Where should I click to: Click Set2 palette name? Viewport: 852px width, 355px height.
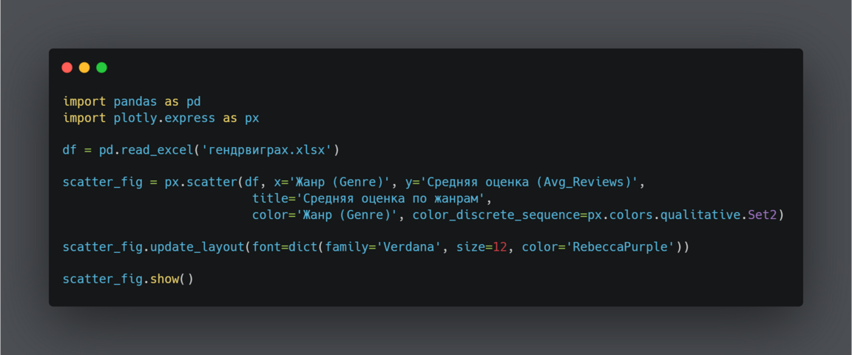[x=762, y=214]
